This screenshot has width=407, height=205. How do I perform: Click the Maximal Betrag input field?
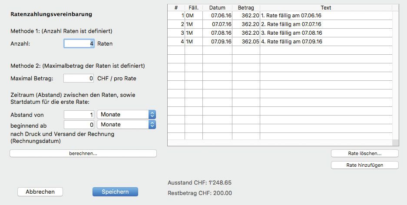[x=79, y=79]
